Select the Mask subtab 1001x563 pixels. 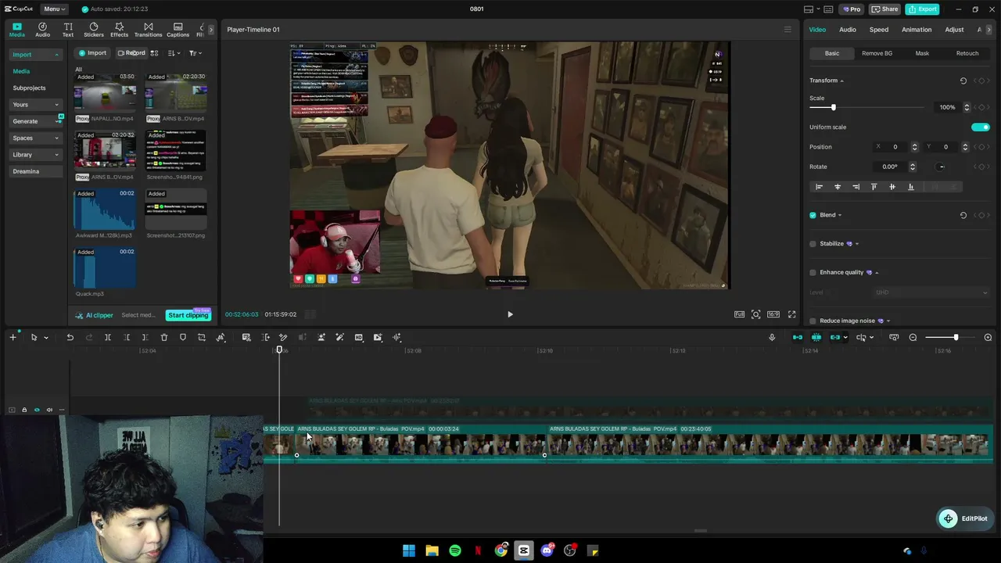point(922,53)
